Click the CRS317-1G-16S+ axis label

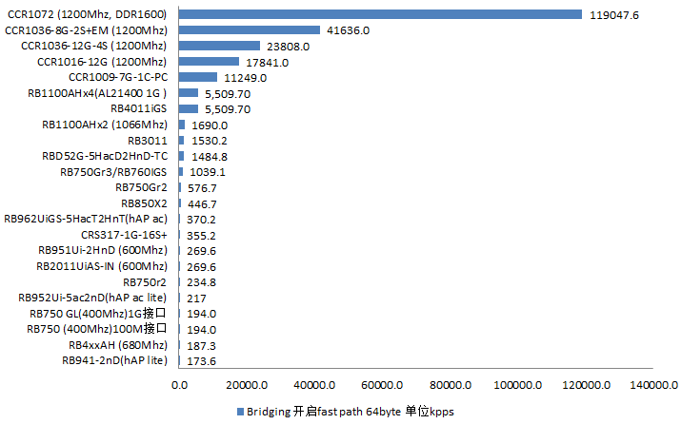(x=124, y=235)
